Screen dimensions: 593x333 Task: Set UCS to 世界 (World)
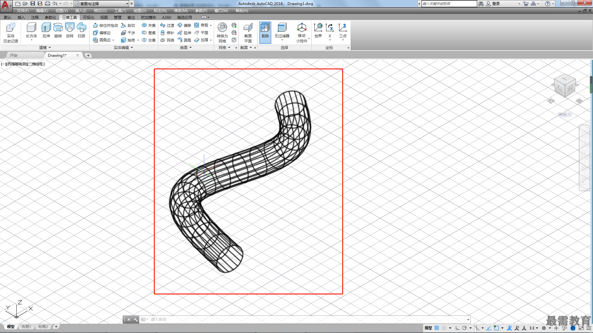[318, 31]
